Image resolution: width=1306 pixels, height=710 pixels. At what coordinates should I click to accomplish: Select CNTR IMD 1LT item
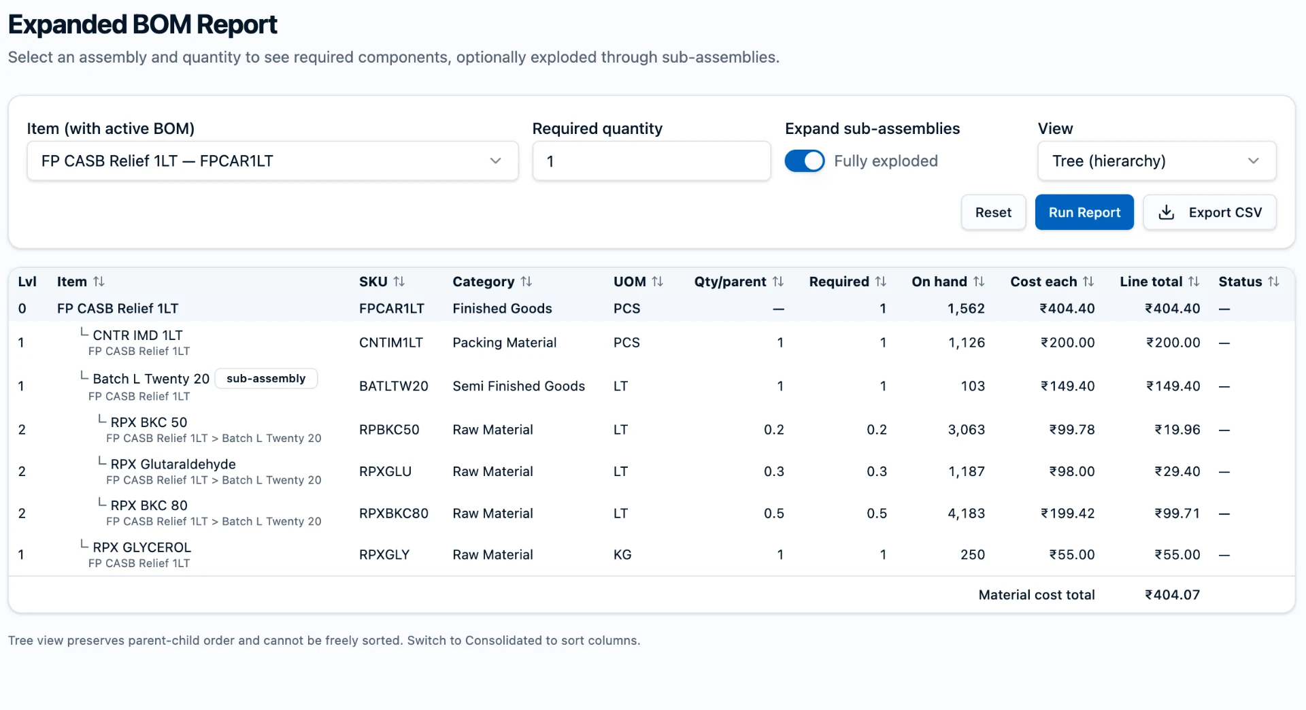click(x=137, y=335)
